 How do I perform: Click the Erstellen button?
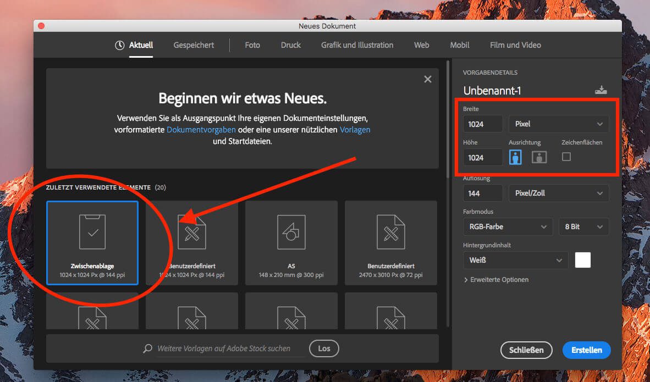586,350
